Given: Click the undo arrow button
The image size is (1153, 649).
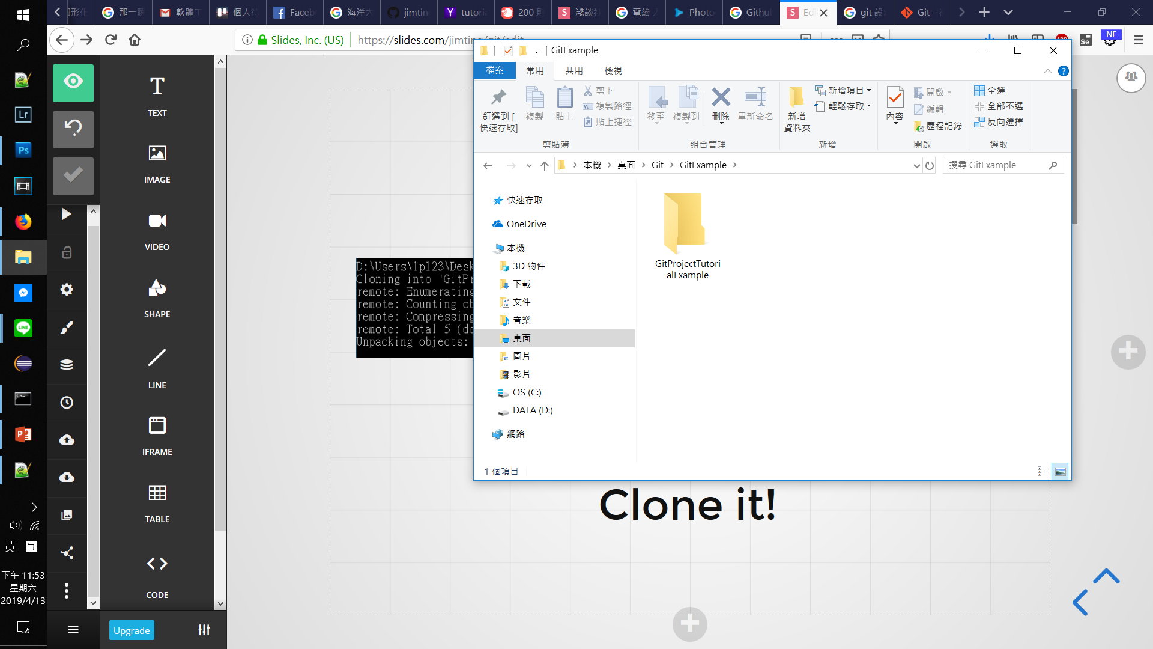Looking at the screenshot, I should (x=73, y=129).
